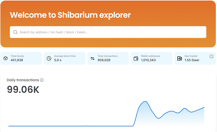Click the 99.06K daily transactions figure
Screen dimensions: 217x132
[23, 90]
